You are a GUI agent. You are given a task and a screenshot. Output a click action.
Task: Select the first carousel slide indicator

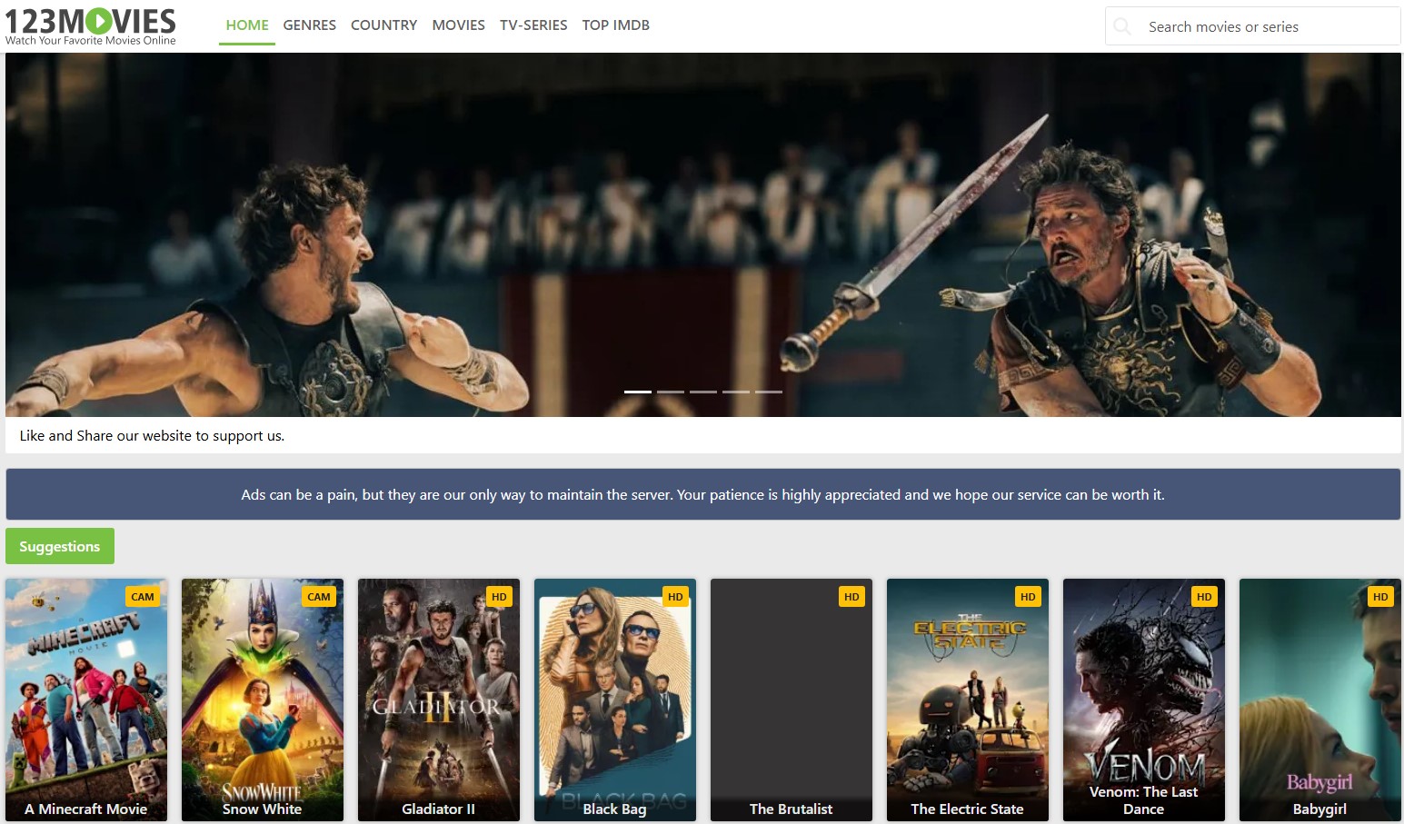point(638,392)
